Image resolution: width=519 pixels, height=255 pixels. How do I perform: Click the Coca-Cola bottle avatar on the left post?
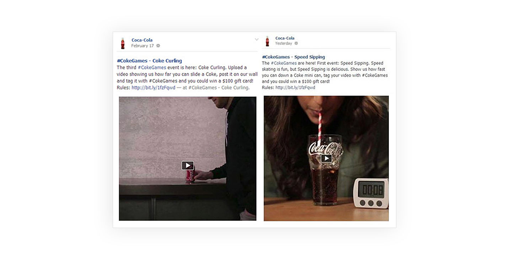pos(123,43)
